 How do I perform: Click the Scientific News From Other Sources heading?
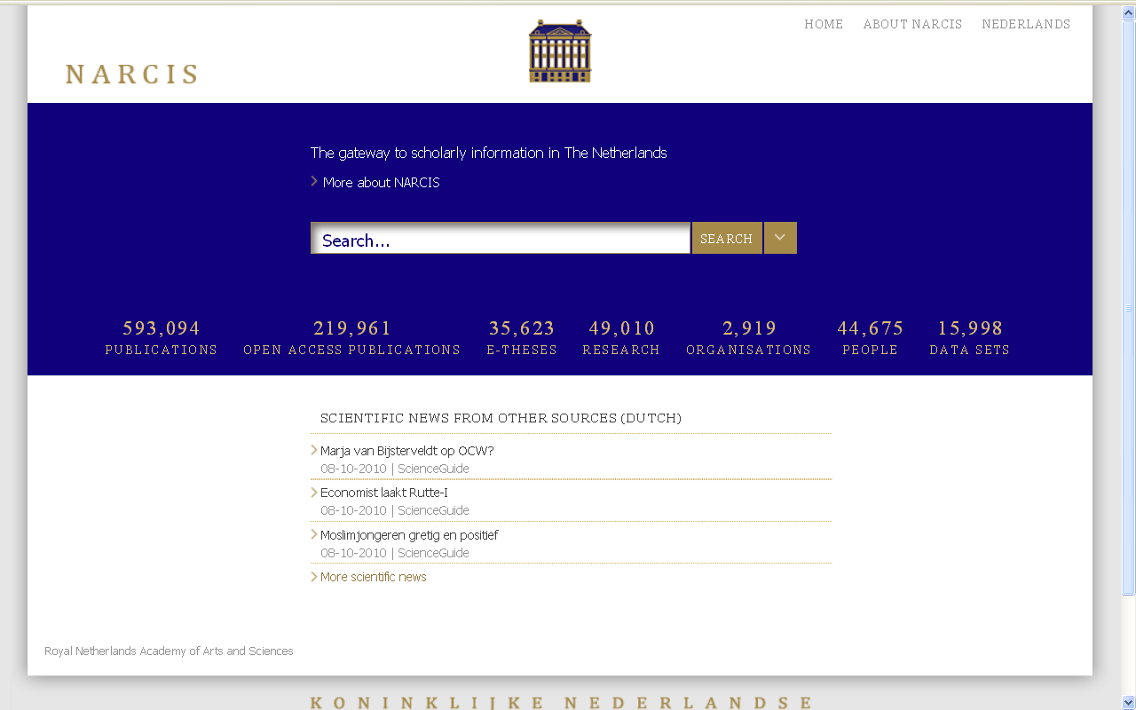[501, 418]
